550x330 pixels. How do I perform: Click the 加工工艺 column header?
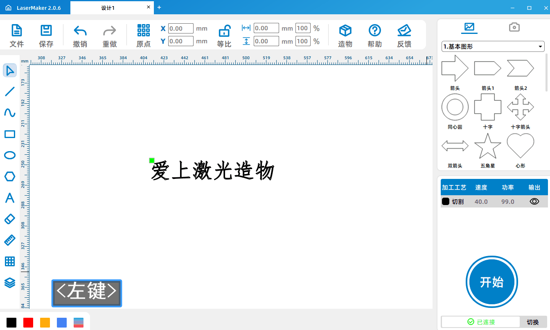(454, 187)
